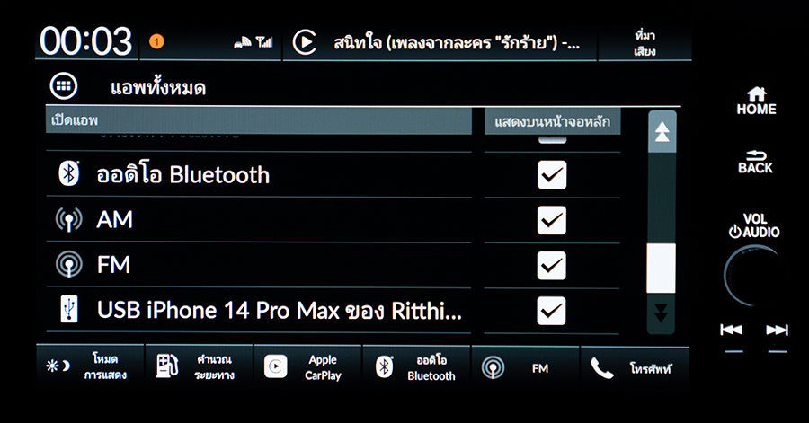Disable the FM home screen checkbox

click(x=551, y=265)
